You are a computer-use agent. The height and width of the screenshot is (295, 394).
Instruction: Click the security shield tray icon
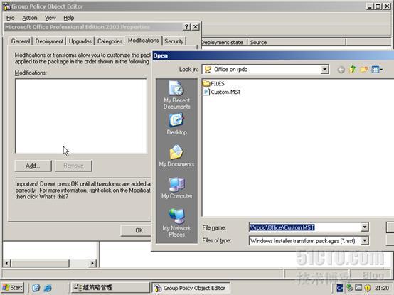click(x=368, y=288)
